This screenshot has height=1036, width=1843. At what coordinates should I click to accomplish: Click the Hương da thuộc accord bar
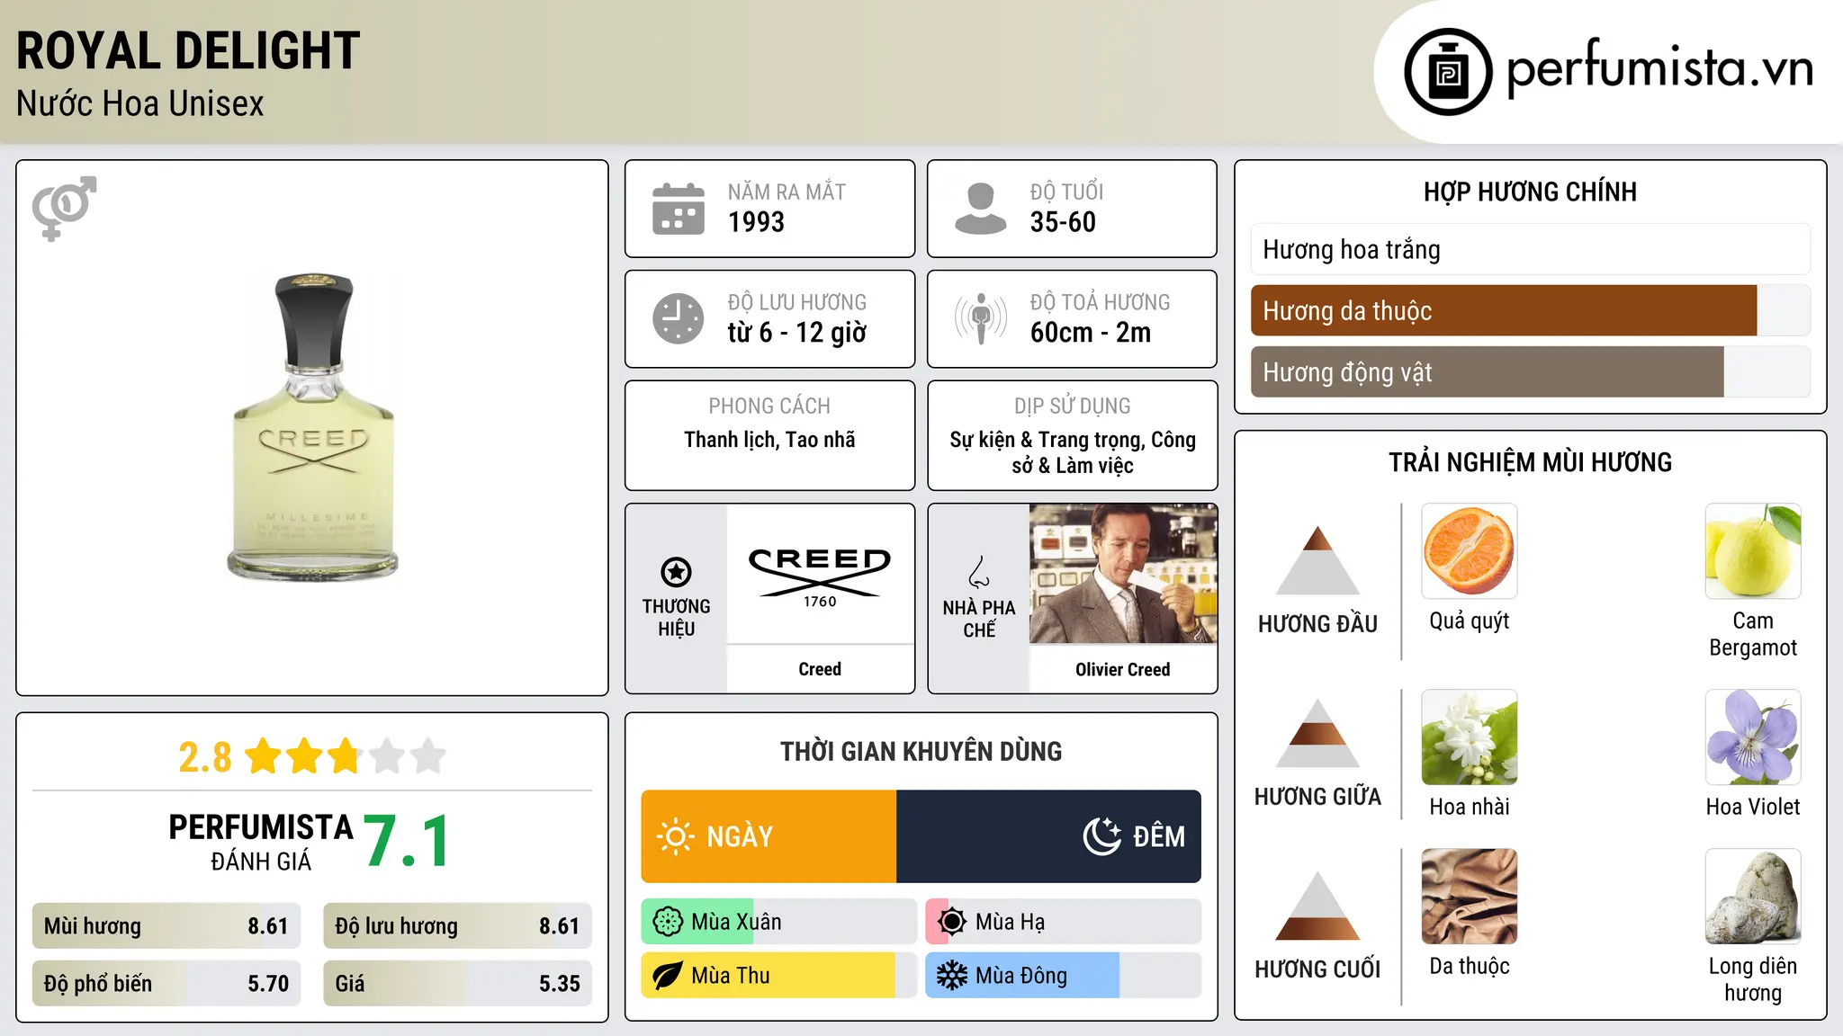click(x=1531, y=310)
